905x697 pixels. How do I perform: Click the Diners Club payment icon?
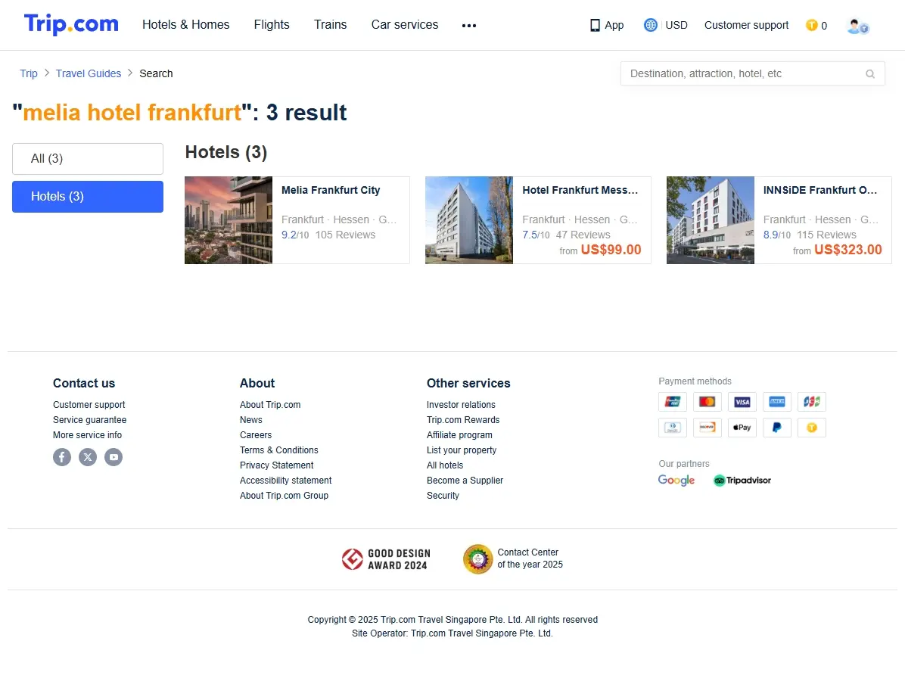click(x=673, y=428)
